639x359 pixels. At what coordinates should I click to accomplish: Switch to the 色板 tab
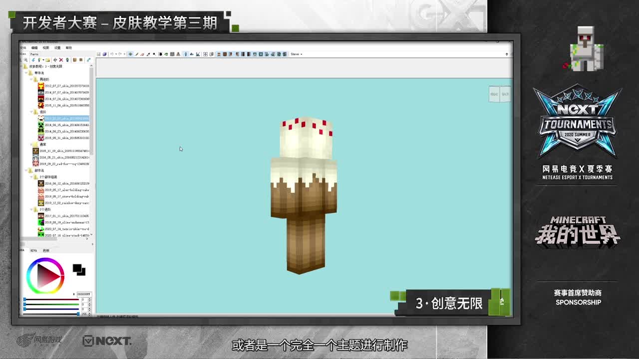pyautogui.click(x=46, y=250)
